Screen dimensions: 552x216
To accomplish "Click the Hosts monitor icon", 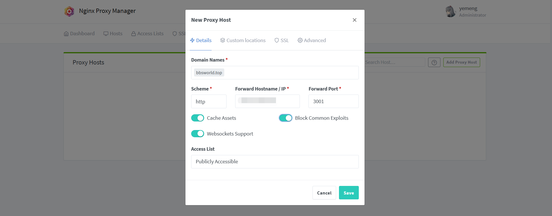I will pos(106,34).
